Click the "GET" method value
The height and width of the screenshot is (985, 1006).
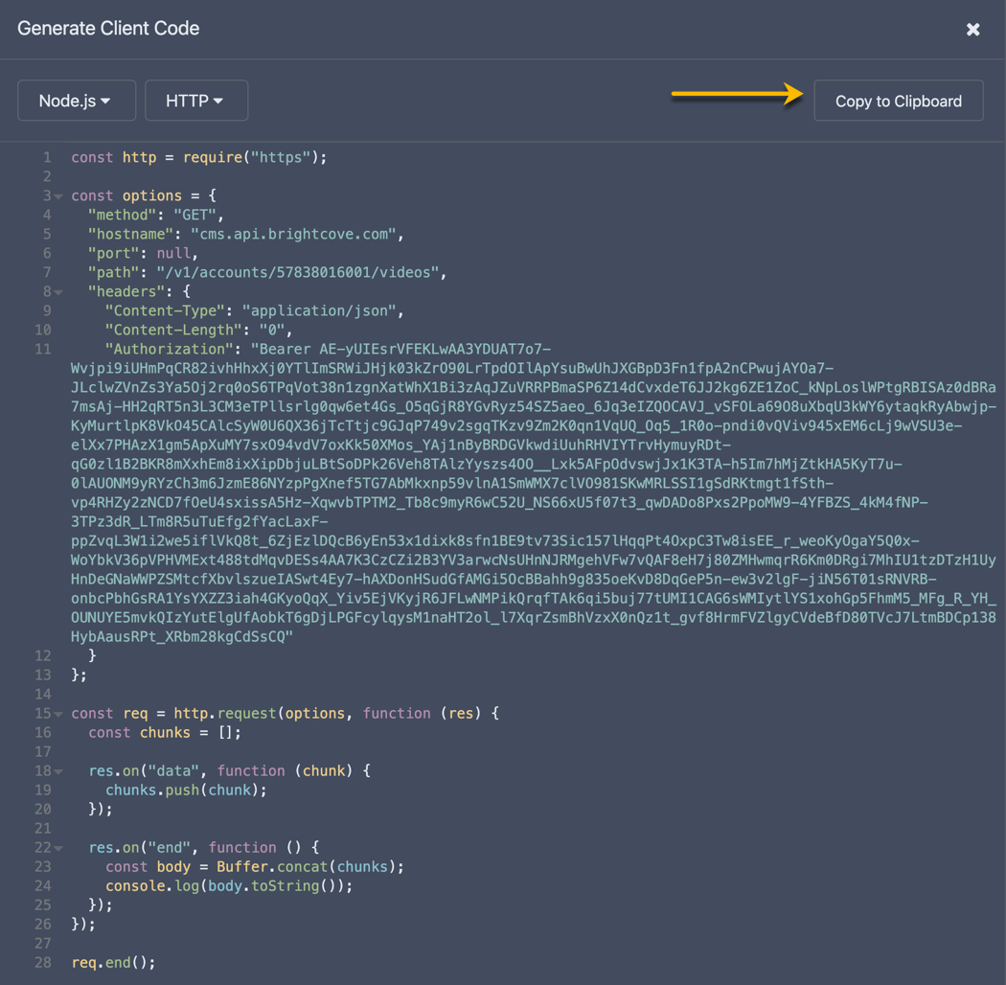click(x=194, y=215)
